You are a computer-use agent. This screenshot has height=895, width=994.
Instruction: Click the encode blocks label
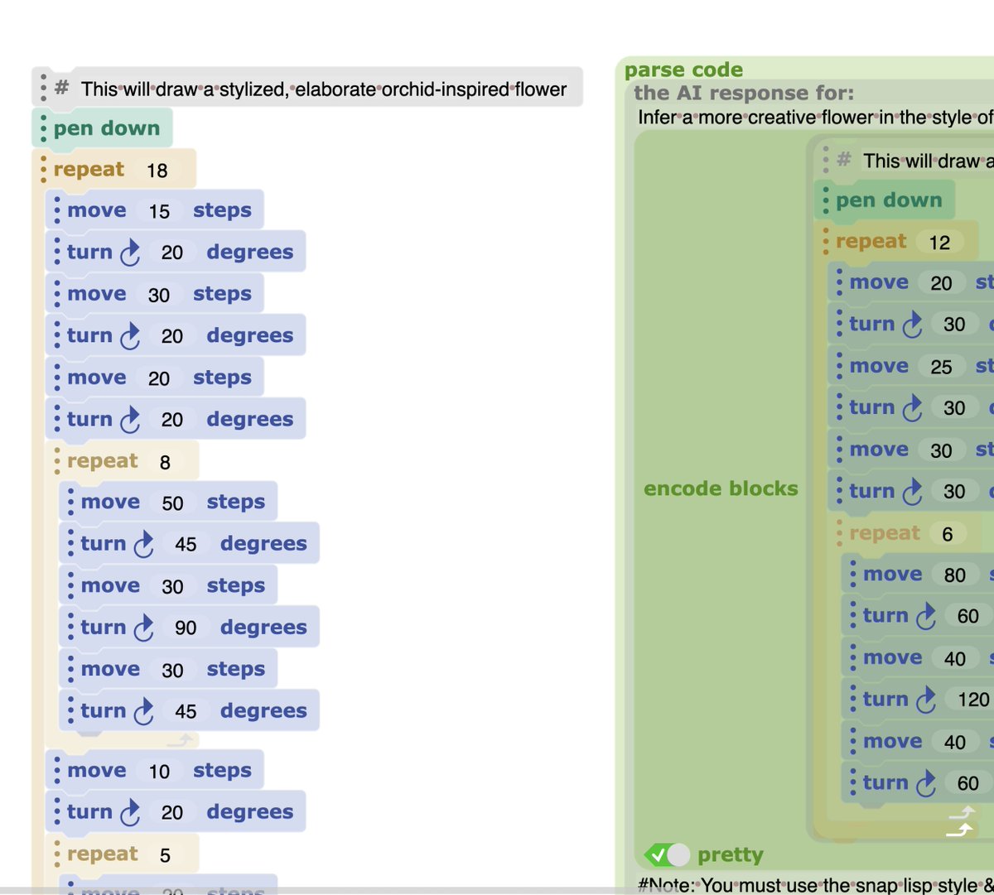tap(721, 488)
